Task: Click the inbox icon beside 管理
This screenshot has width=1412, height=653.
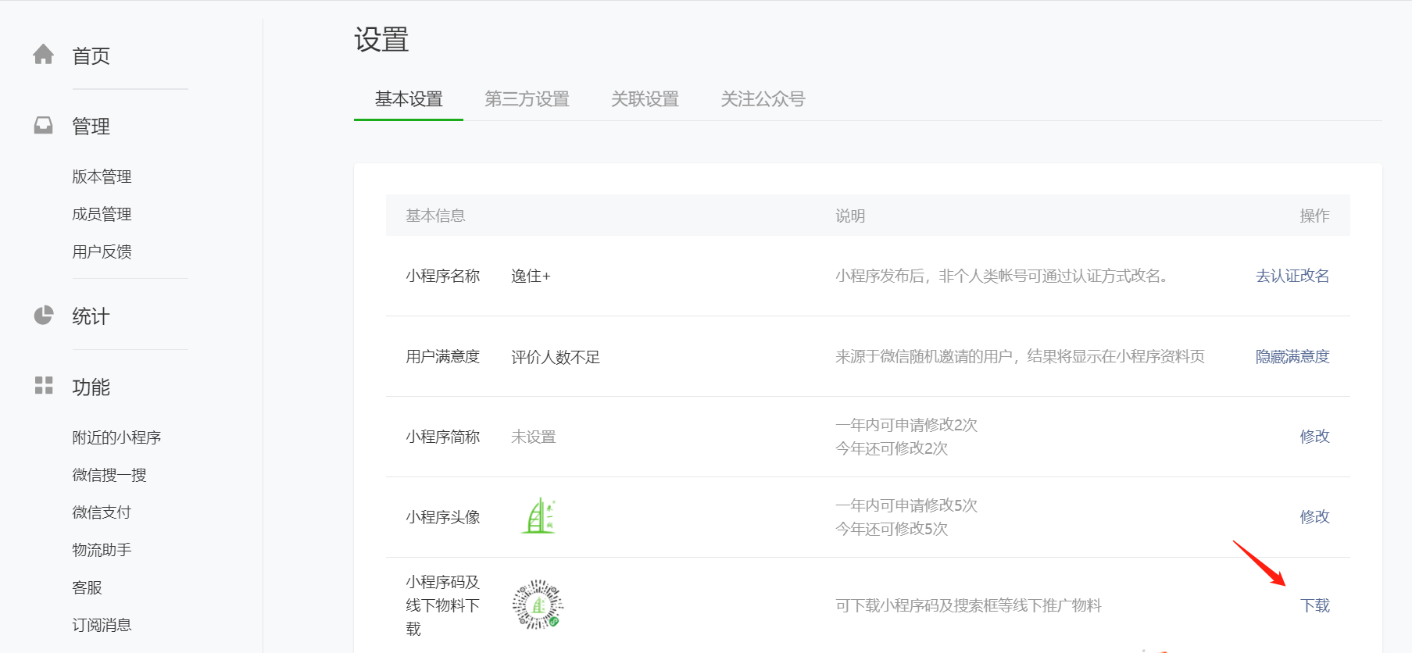Action: coord(44,125)
